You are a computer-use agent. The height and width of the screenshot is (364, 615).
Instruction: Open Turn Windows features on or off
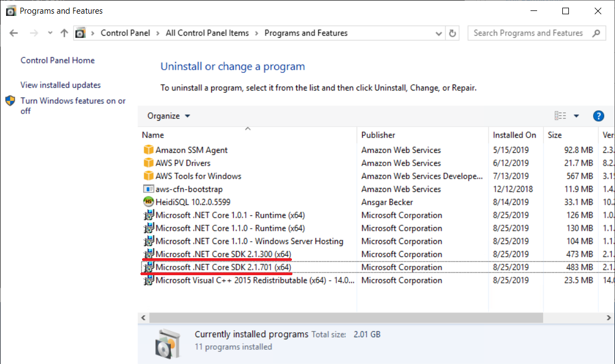(x=73, y=106)
